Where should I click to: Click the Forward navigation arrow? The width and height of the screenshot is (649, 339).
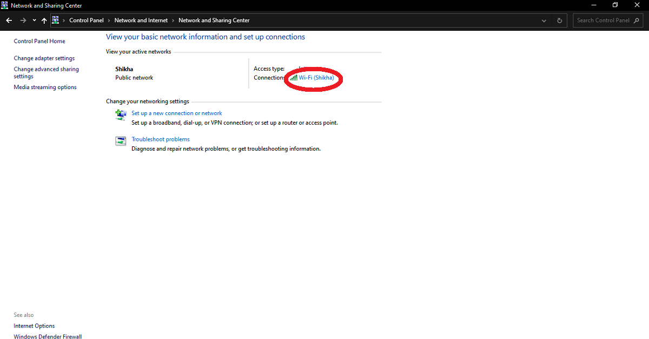[x=23, y=21]
